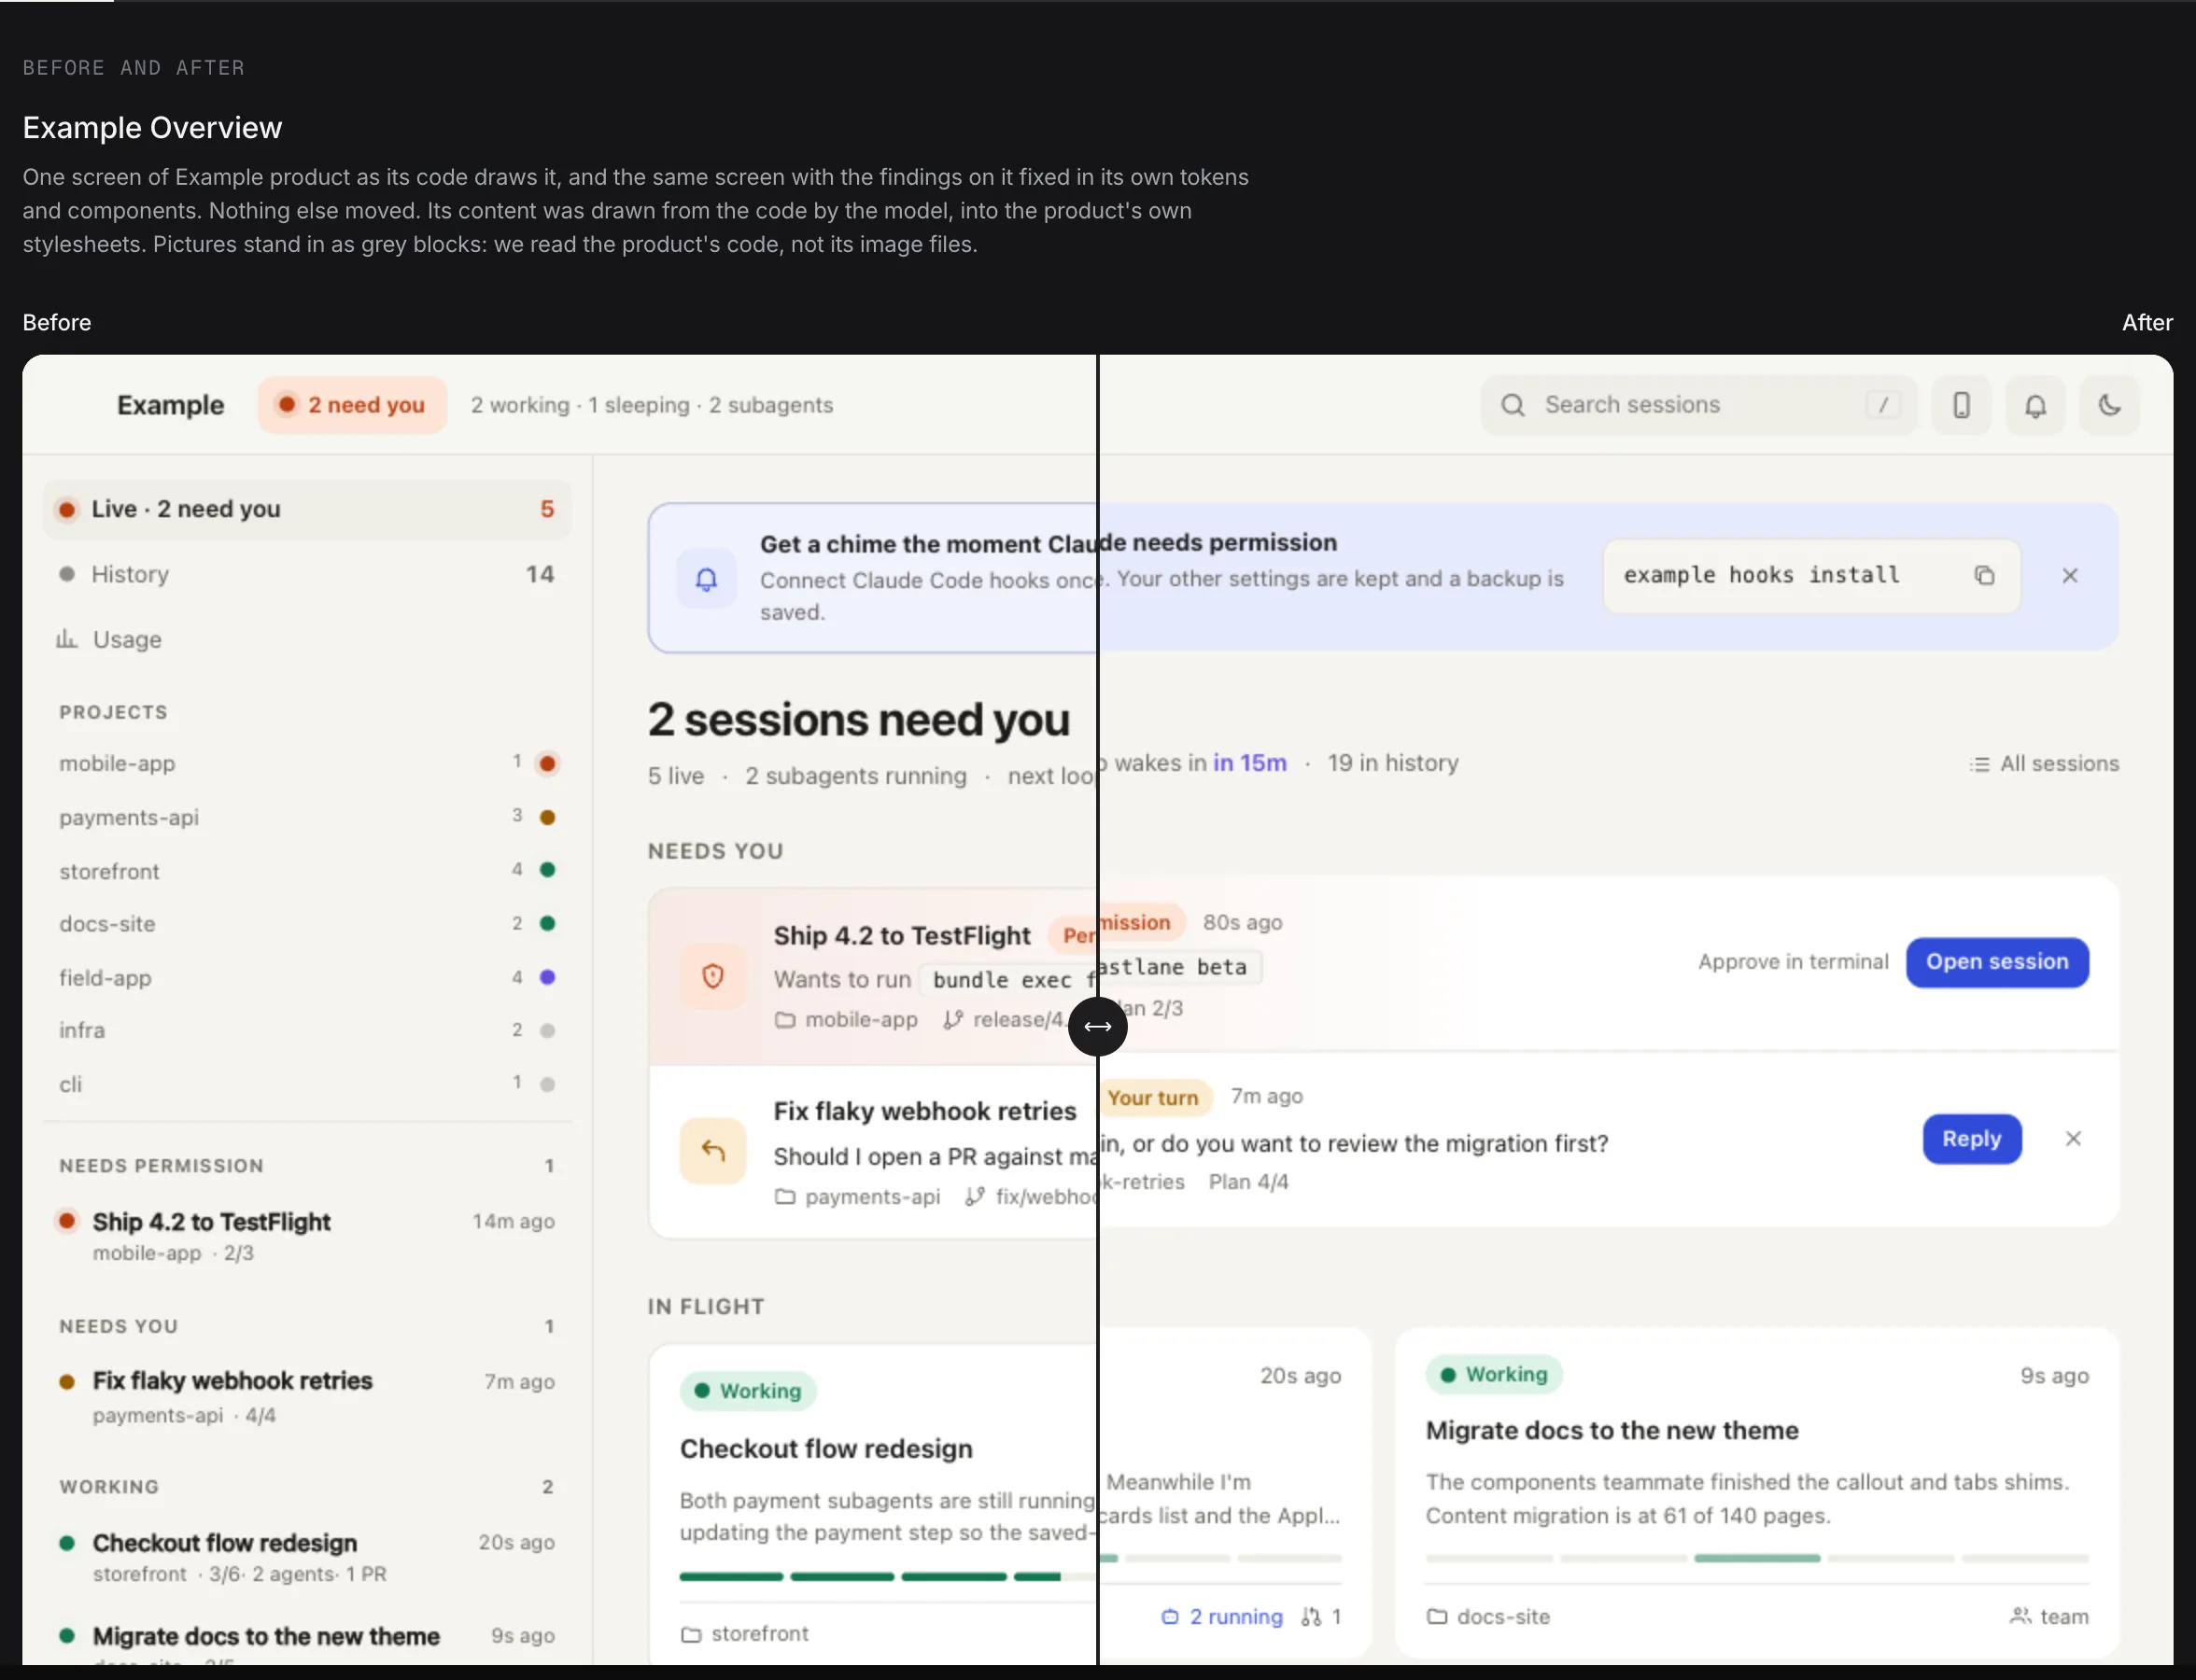Click the Working badge on the Migrate docs card
The height and width of the screenshot is (1680, 2196).
1494,1375
